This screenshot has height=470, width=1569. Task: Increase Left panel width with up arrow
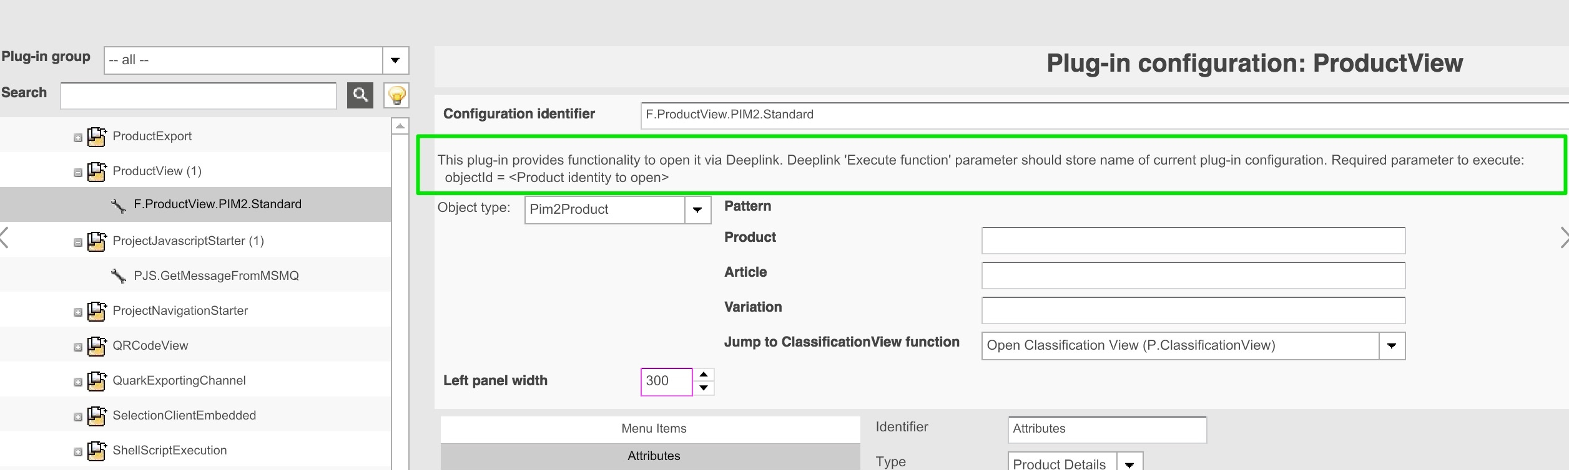tap(704, 375)
